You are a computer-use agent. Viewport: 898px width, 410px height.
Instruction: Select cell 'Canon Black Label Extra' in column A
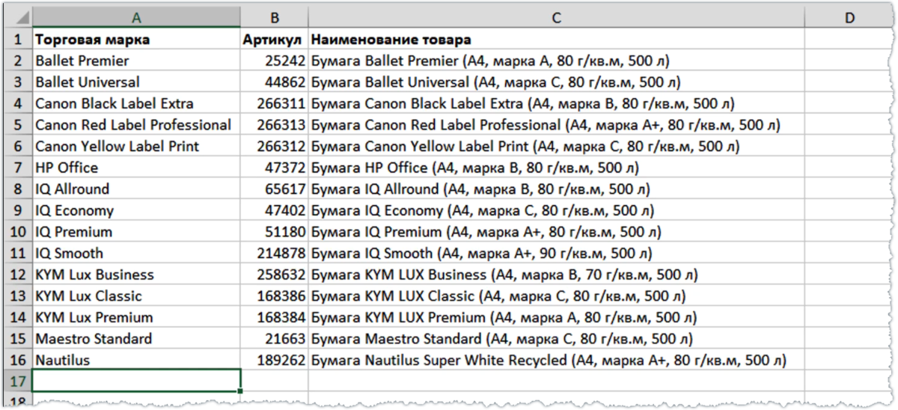(x=136, y=103)
